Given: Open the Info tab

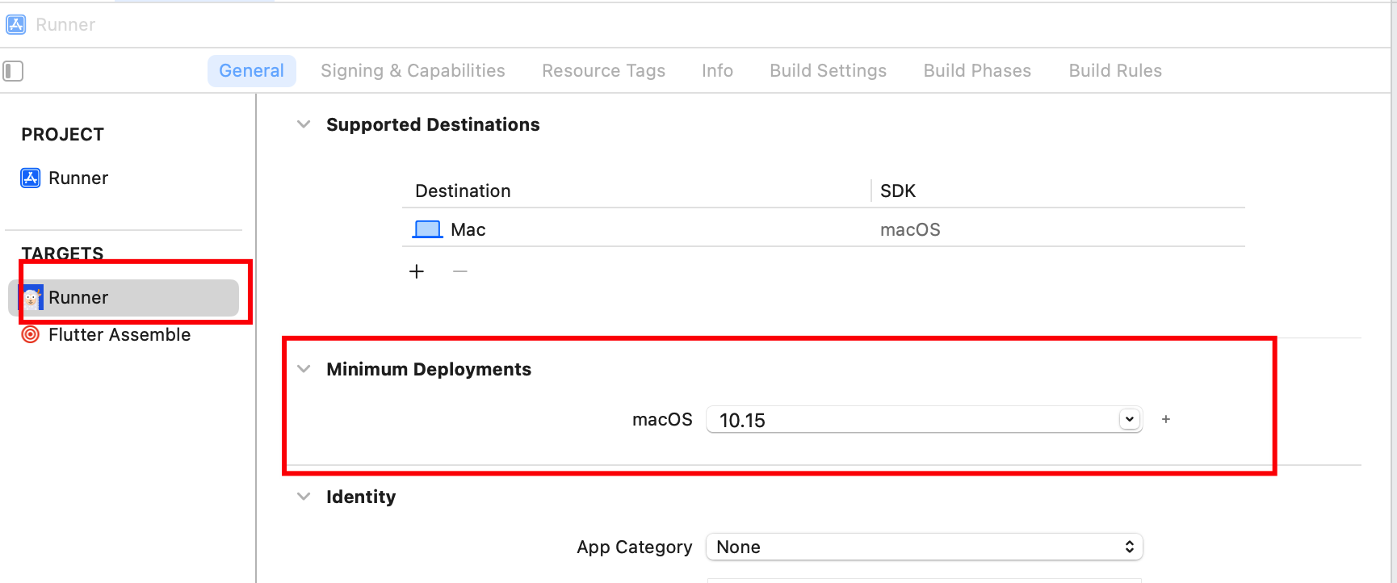Looking at the screenshot, I should tap(717, 70).
